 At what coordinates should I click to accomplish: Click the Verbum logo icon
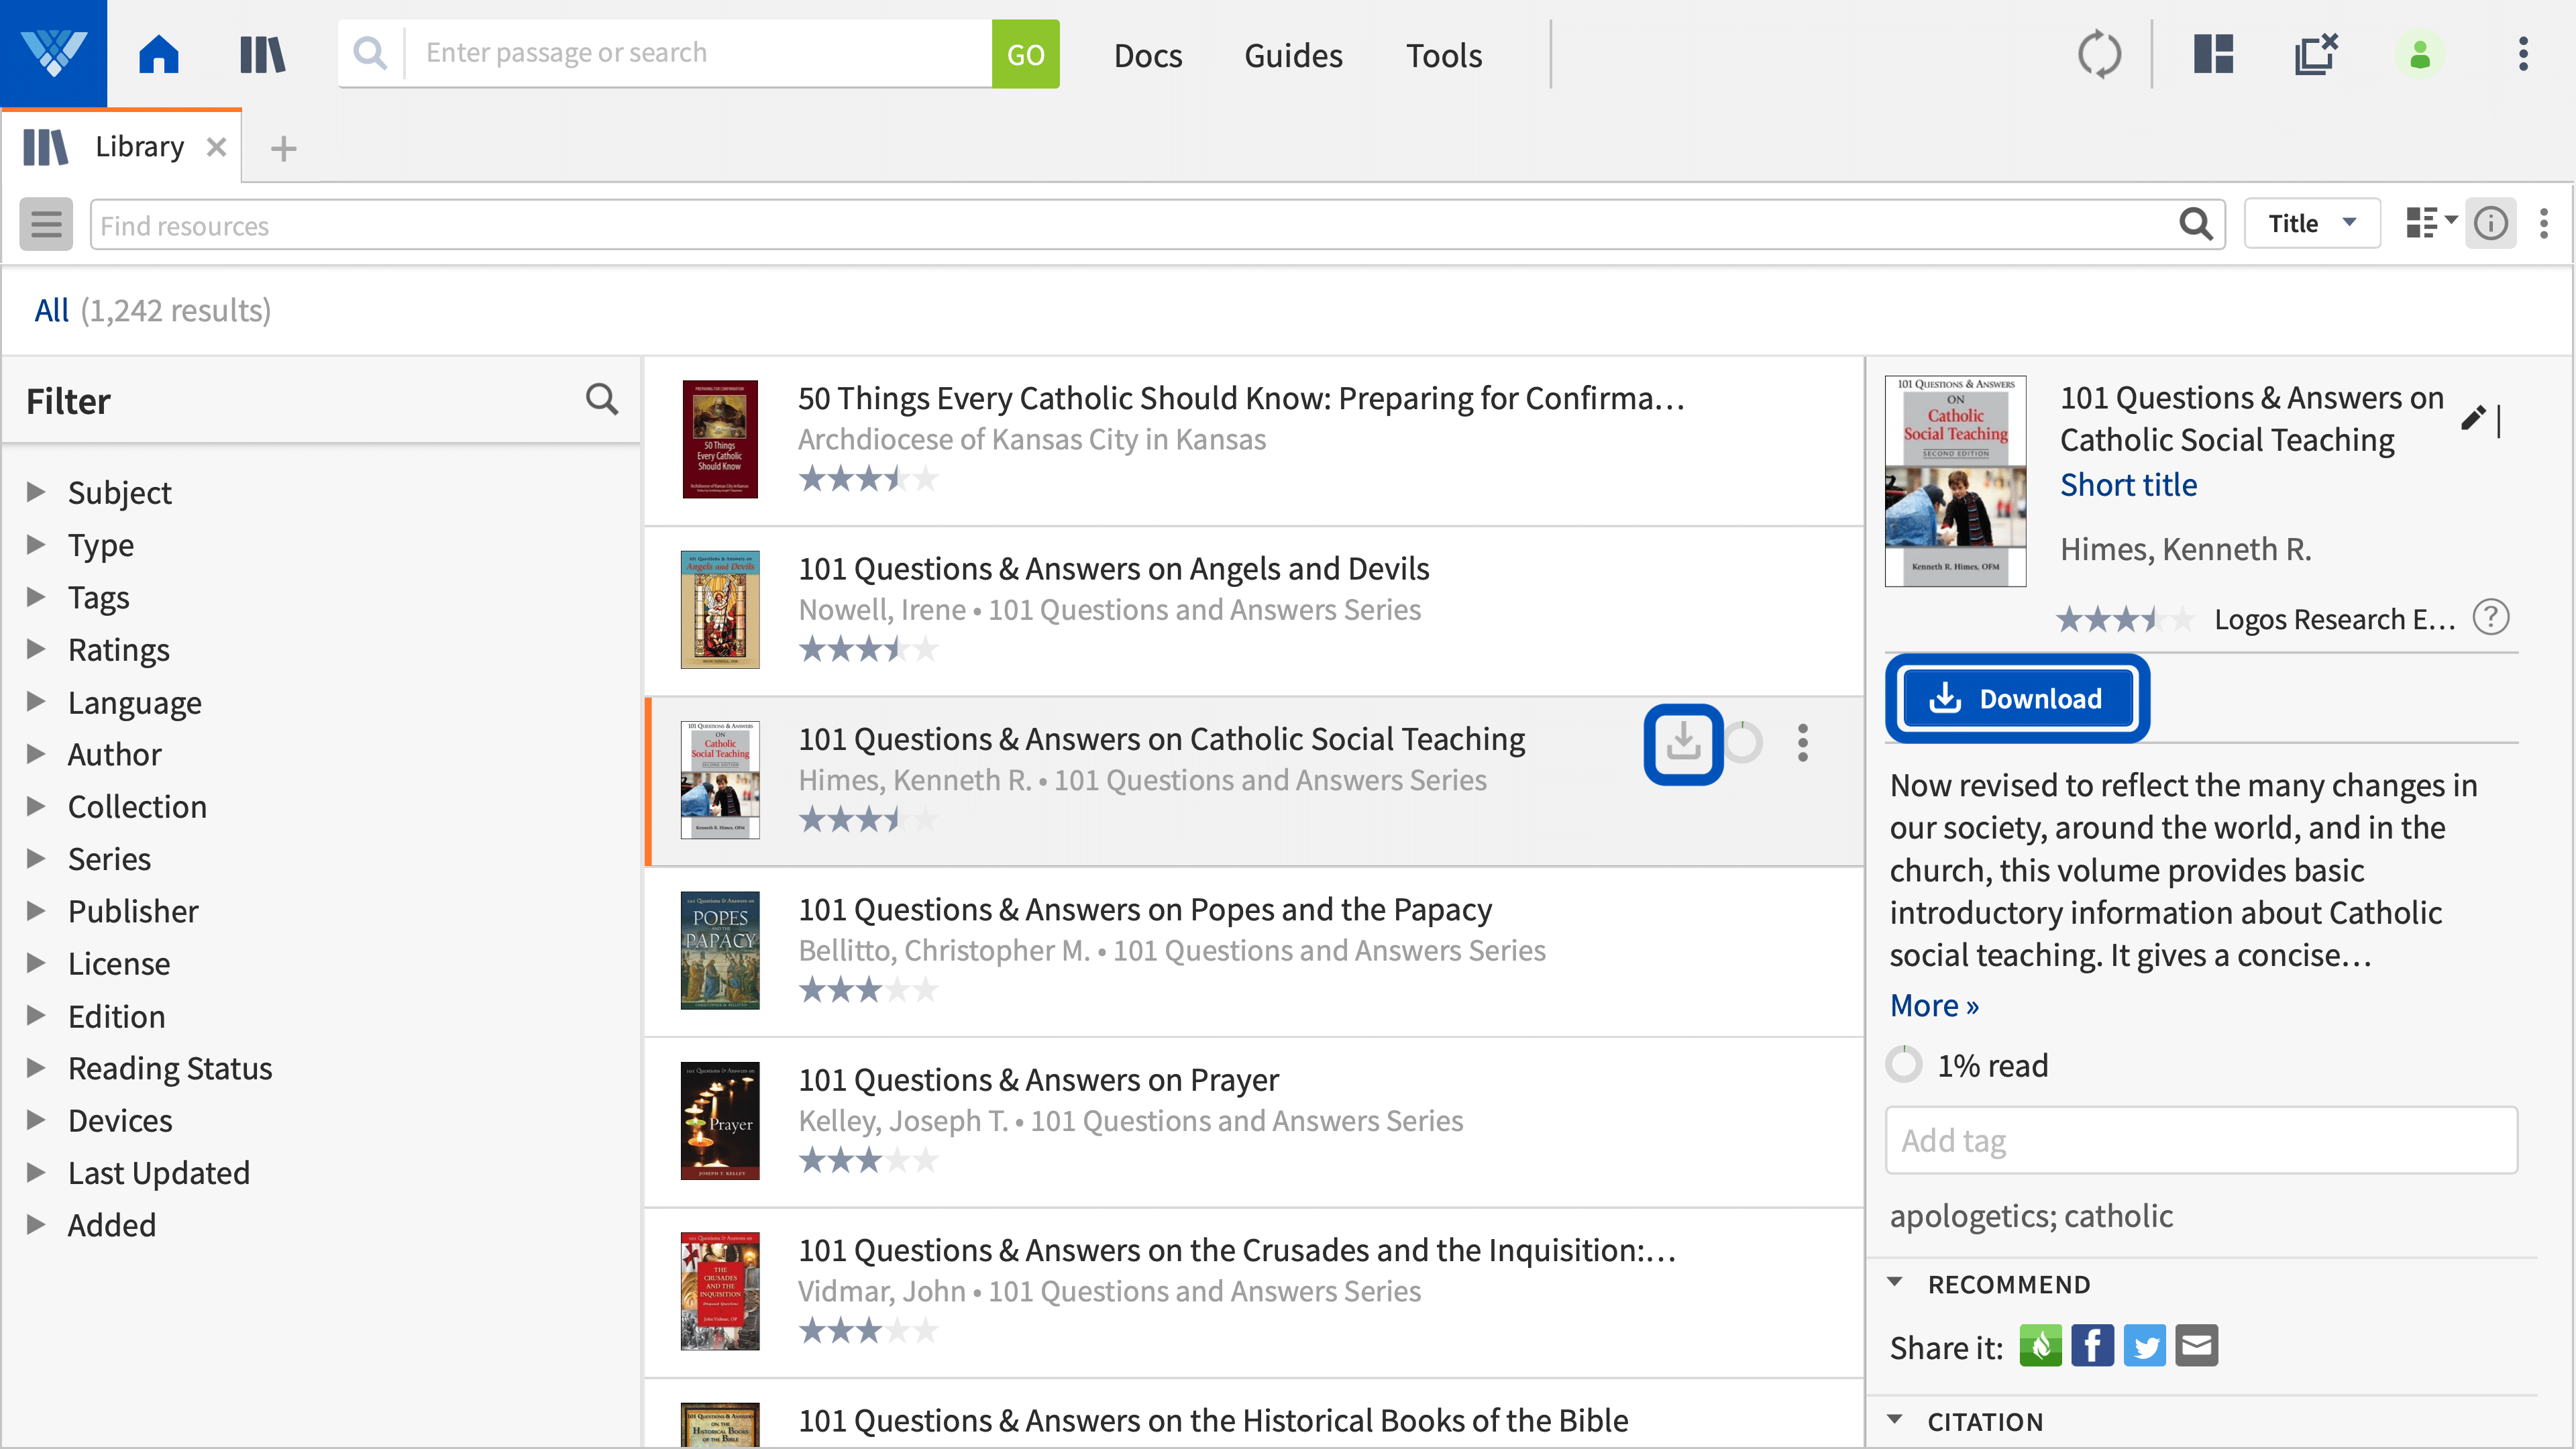pos(53,53)
